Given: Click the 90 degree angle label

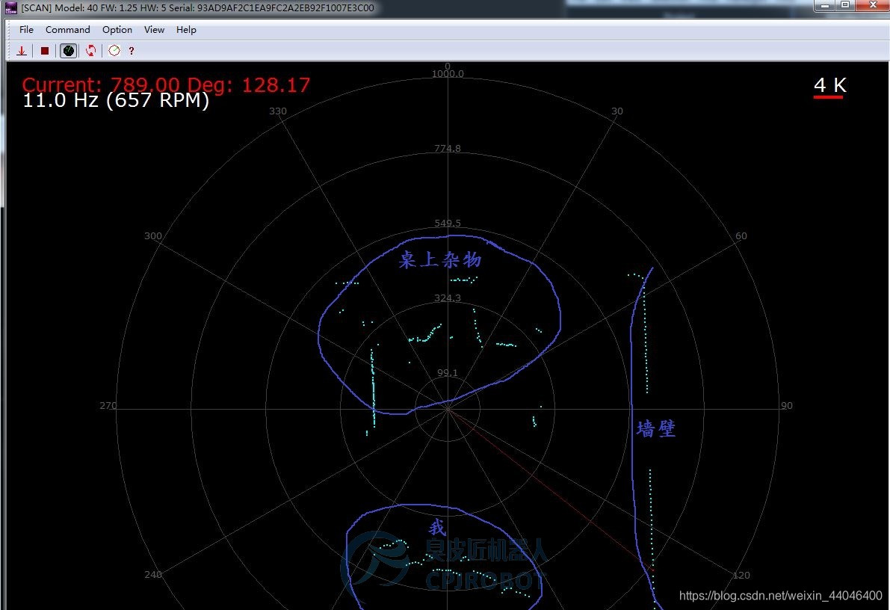Looking at the screenshot, I should tap(787, 405).
